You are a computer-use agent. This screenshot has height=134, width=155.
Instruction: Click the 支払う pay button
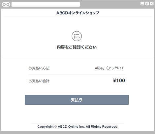pyautogui.click(x=77, y=100)
